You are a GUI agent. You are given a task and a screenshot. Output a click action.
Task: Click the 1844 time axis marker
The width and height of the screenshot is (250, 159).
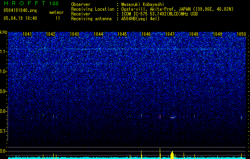(99, 34)
